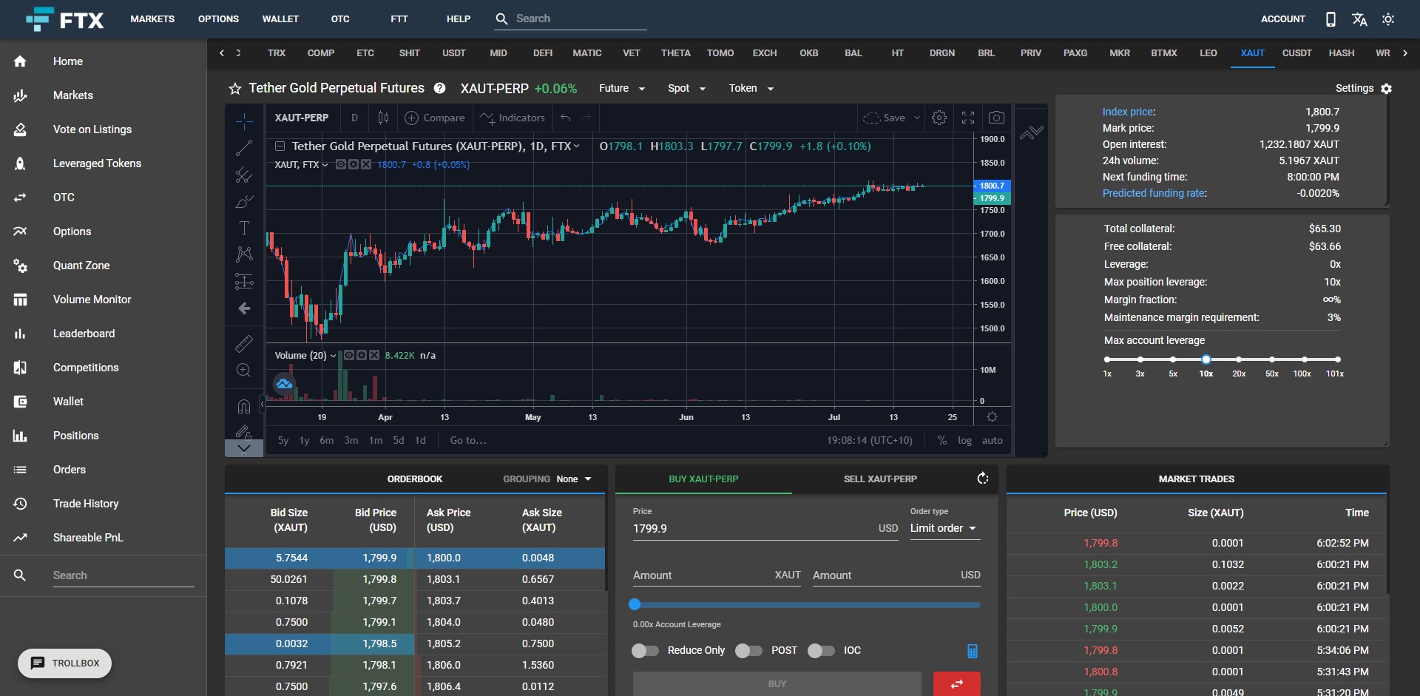Switch to the SELL XAUT-PERP tab

(879, 479)
